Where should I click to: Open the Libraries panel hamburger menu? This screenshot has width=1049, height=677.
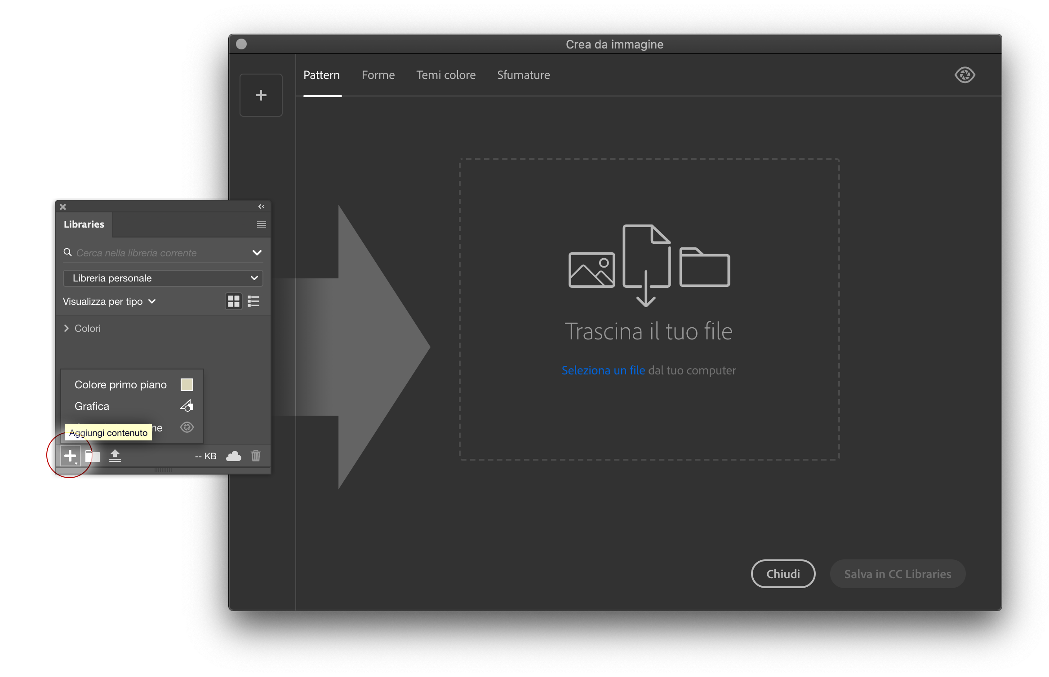261,224
